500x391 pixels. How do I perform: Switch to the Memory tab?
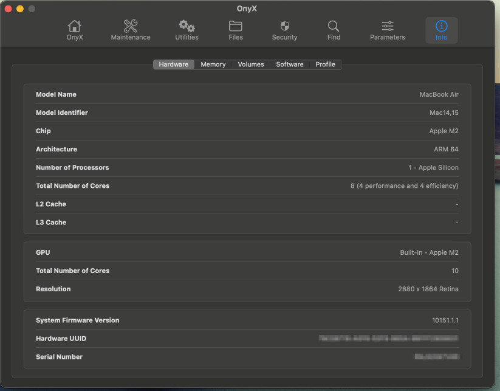point(213,64)
